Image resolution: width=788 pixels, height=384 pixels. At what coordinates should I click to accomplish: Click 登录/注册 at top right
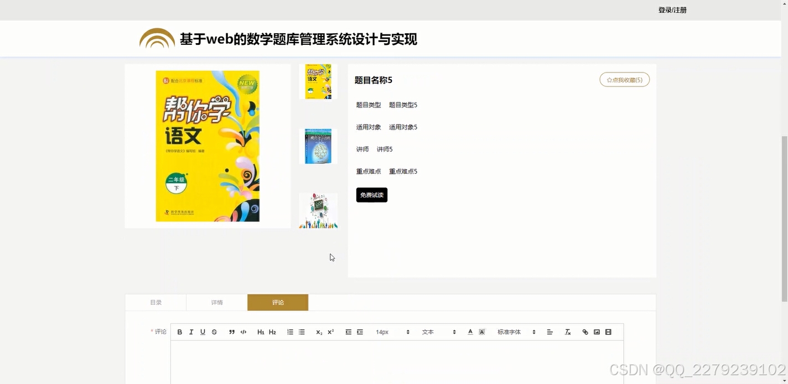tap(672, 9)
